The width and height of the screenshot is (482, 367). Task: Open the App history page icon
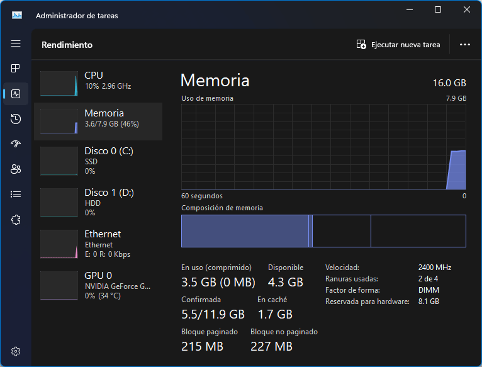(16, 119)
